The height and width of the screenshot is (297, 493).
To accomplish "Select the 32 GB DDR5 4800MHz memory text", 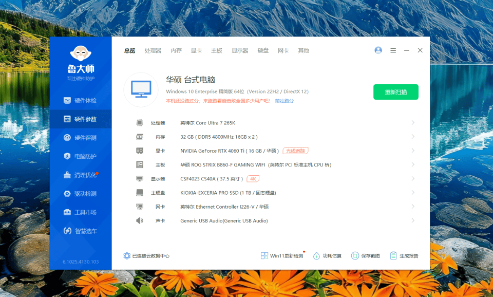I will pyautogui.click(x=219, y=137).
